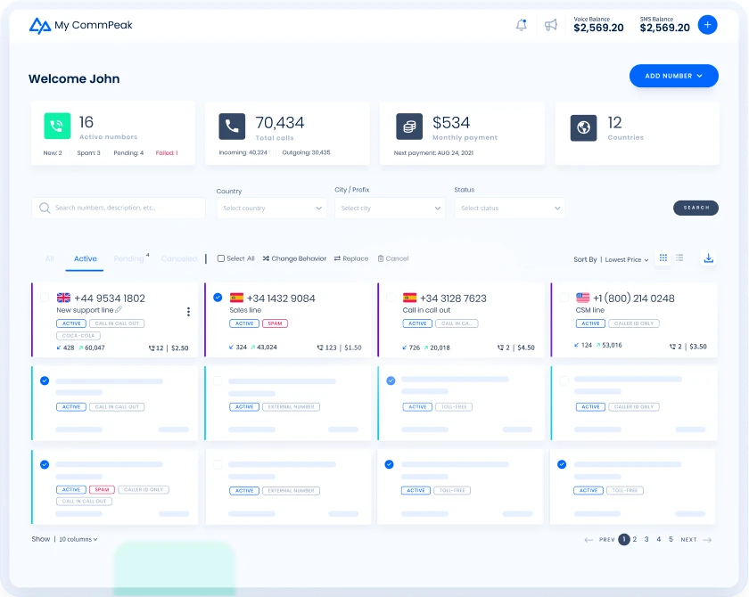749x597 pixels.
Task: Uncheck the +34 1432 9084 number checkbox
Action: tap(218, 298)
